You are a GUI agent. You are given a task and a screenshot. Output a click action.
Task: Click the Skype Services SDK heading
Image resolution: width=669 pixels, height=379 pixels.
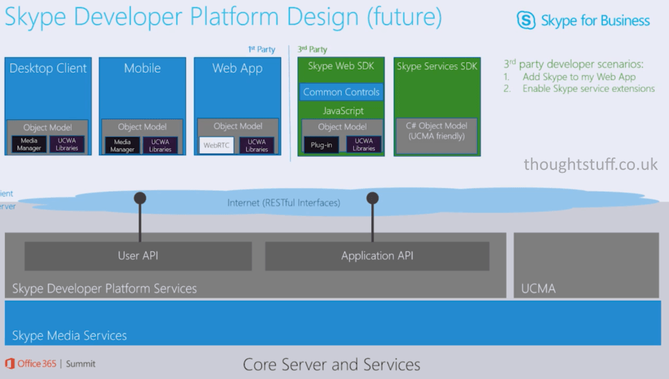(x=437, y=66)
